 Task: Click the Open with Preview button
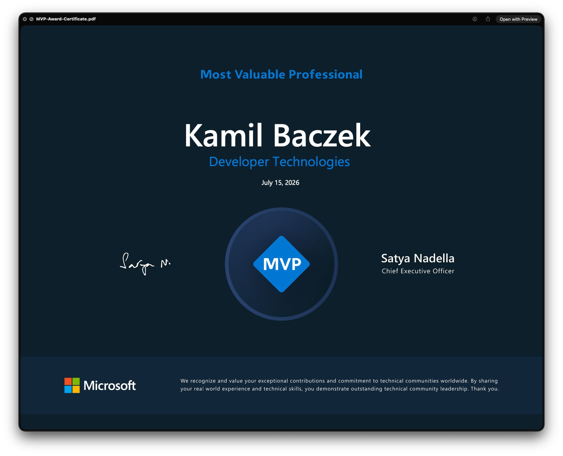coord(518,19)
